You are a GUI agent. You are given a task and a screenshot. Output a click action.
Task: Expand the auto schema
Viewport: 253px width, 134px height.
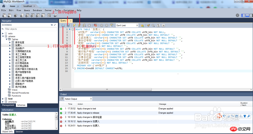pyautogui.click(x=3, y=33)
